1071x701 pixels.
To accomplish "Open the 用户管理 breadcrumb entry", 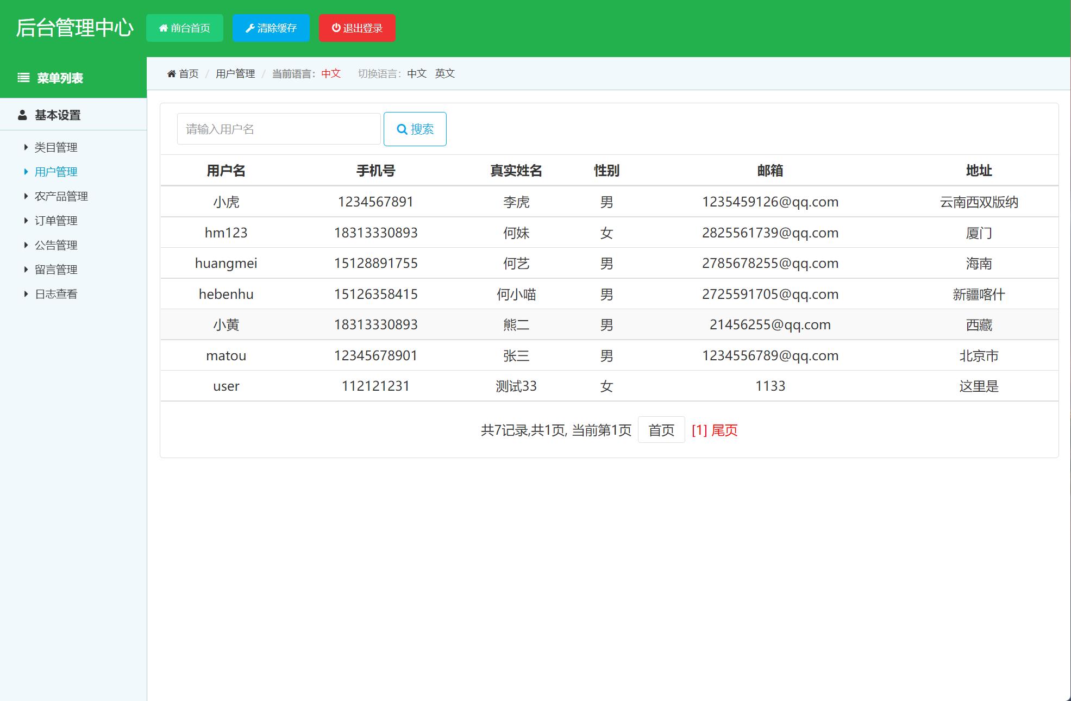I will [235, 73].
